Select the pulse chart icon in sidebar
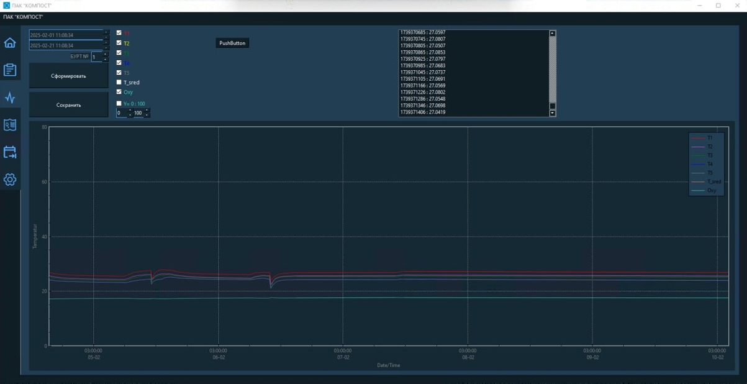 [10, 98]
